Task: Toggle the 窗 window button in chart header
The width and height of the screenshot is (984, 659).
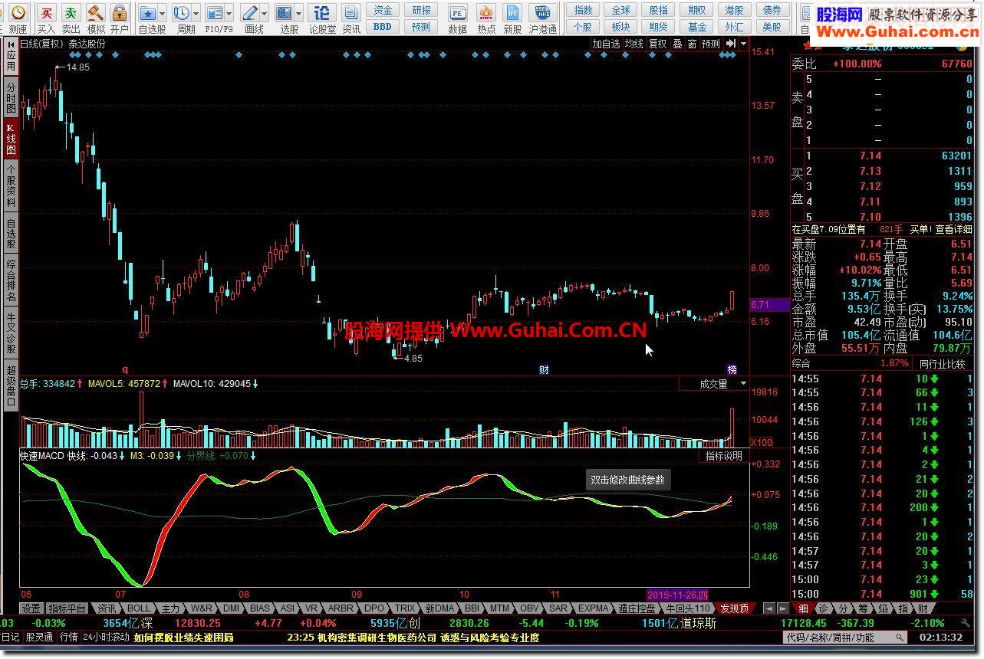Action: pyautogui.click(x=692, y=44)
